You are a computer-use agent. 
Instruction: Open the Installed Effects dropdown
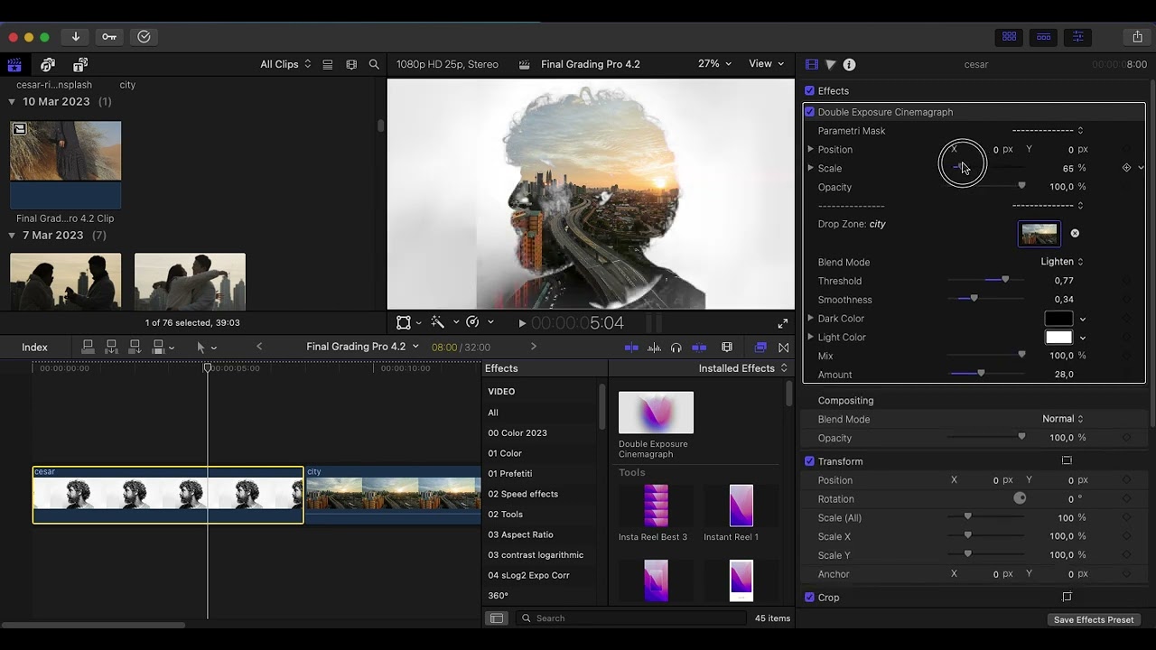point(743,368)
